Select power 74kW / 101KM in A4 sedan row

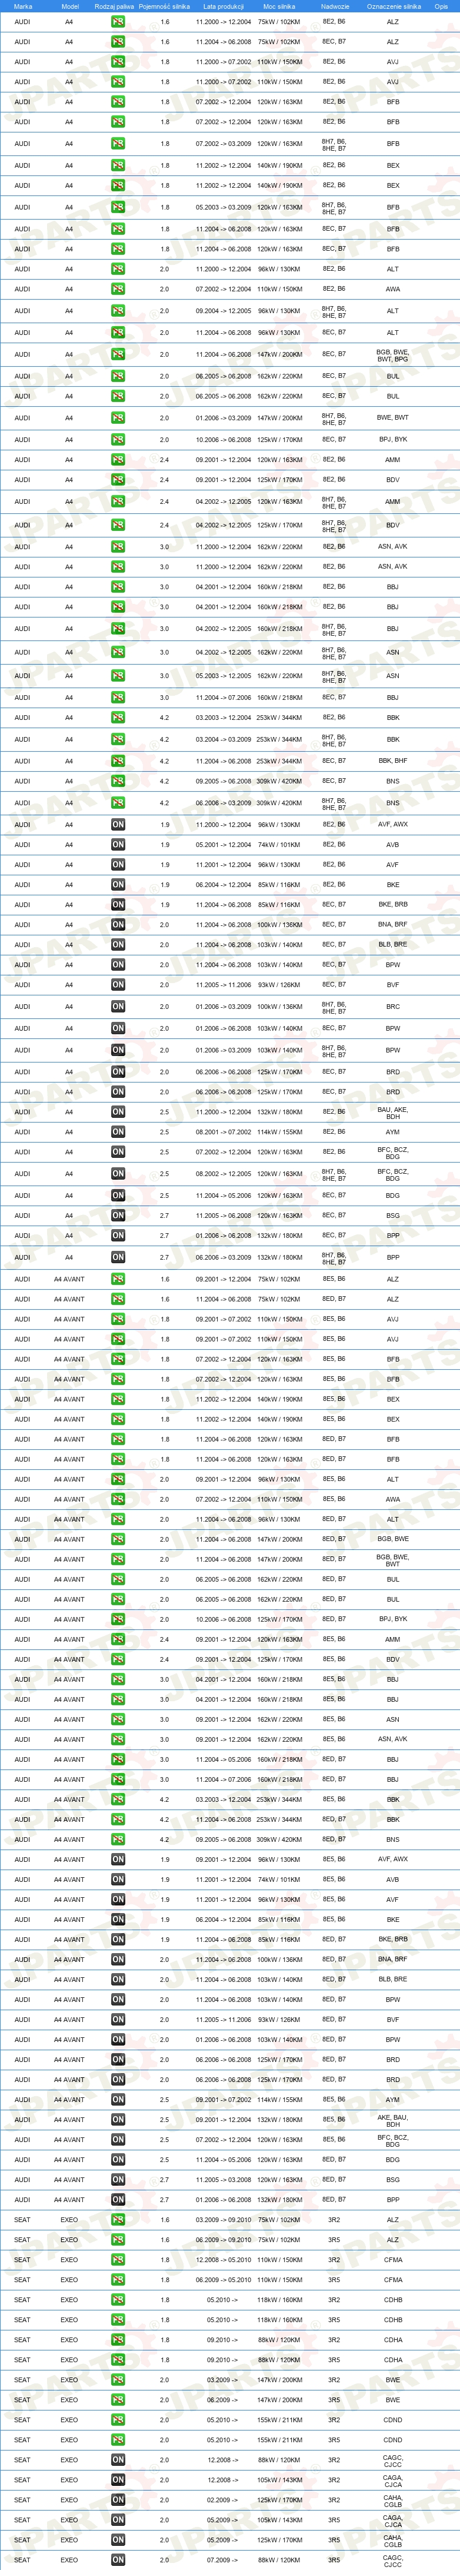coord(279,845)
